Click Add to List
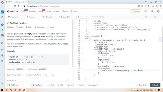163x92 pixels. click(x=40, y=27)
